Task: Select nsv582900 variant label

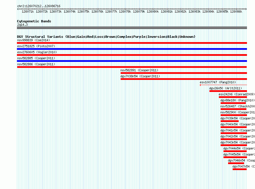Action: (x=238, y=112)
